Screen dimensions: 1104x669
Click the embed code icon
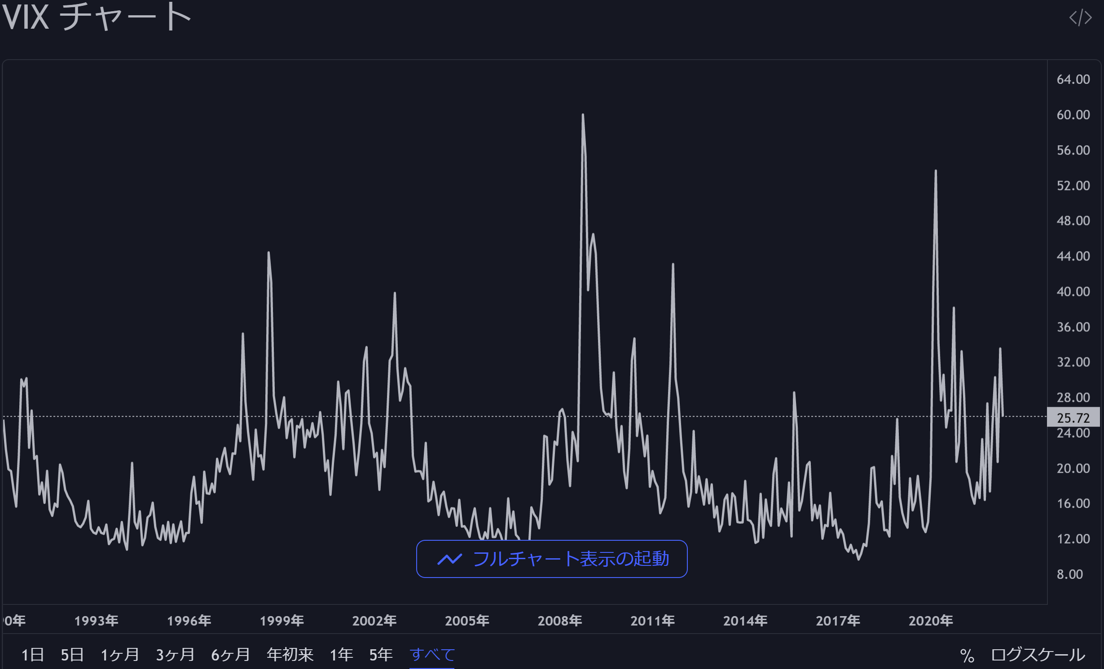coord(1080,18)
